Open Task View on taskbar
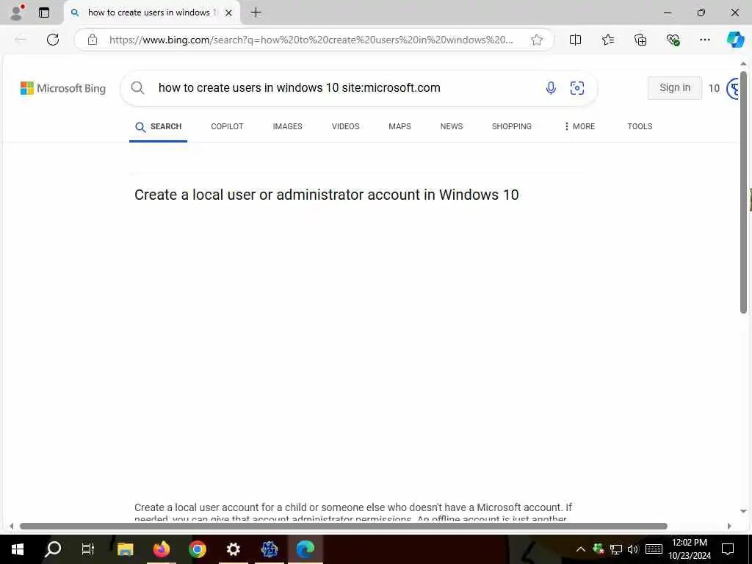752x564 pixels. point(88,549)
